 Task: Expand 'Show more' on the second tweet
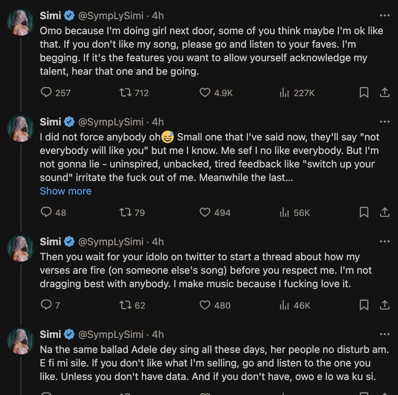(65, 191)
